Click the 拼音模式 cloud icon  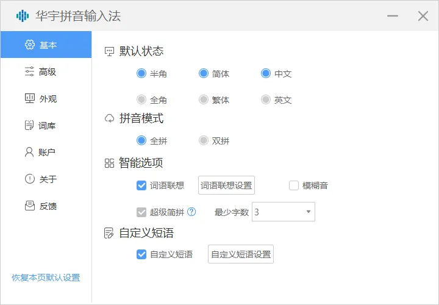pos(109,118)
